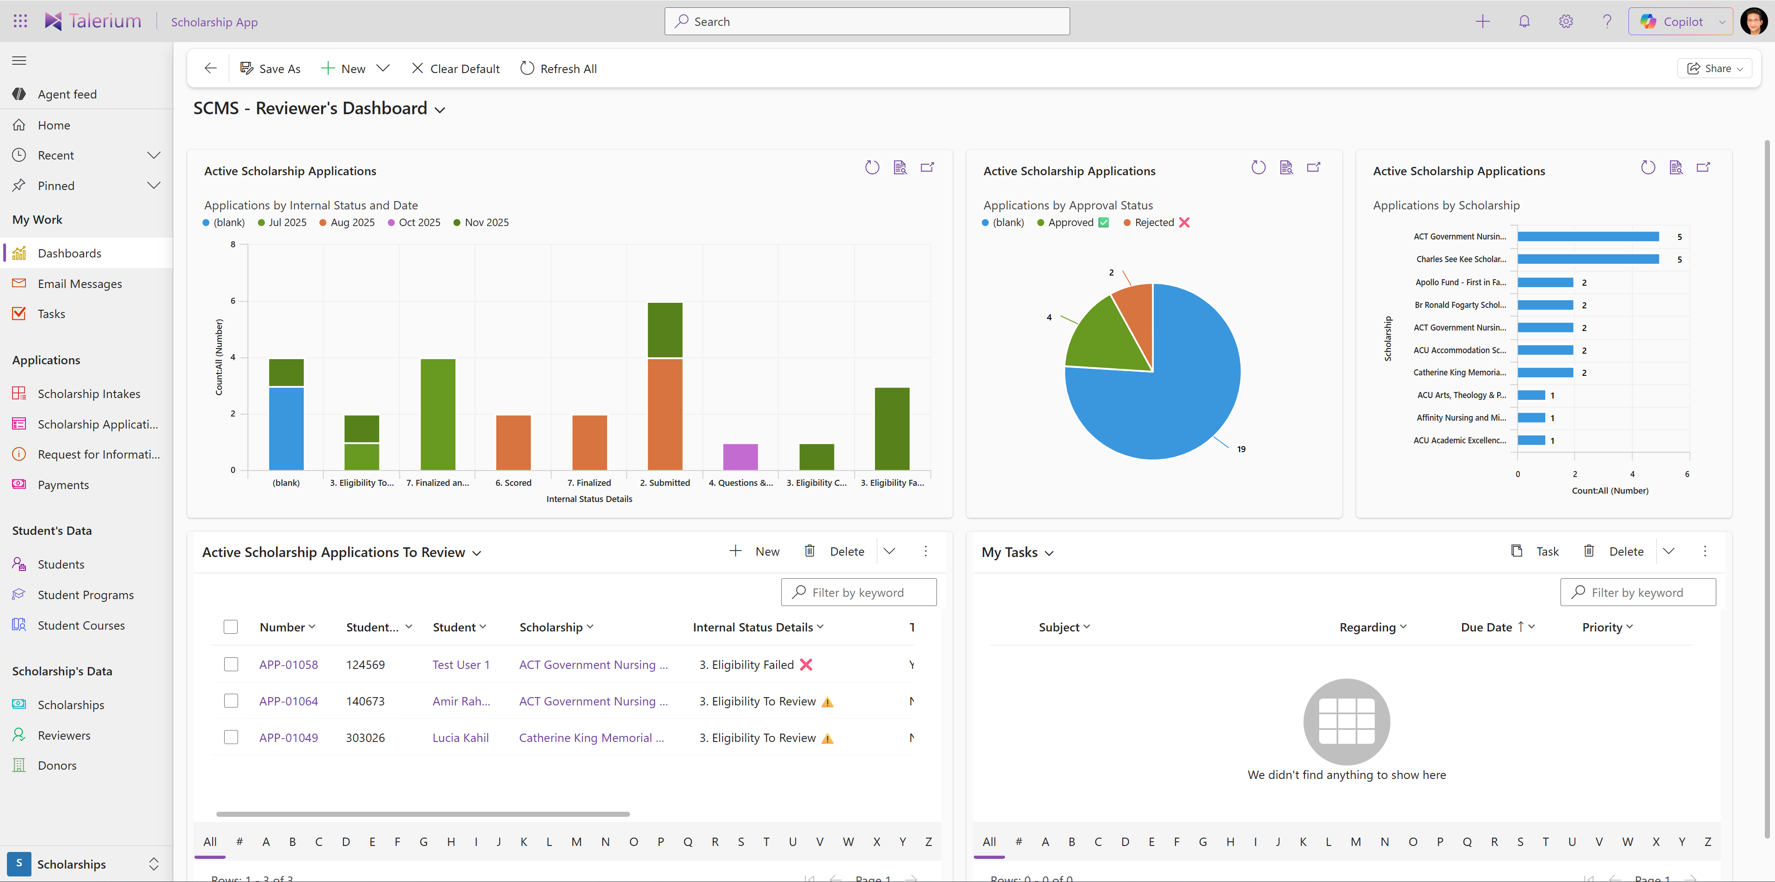
Task: Refresh the Applications by Internal Status chart
Action: pyautogui.click(x=872, y=167)
